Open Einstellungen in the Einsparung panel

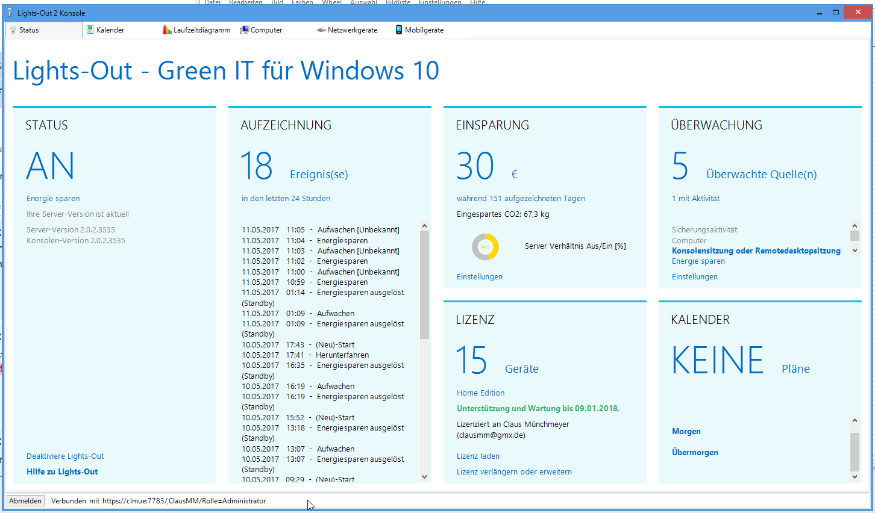click(x=480, y=277)
